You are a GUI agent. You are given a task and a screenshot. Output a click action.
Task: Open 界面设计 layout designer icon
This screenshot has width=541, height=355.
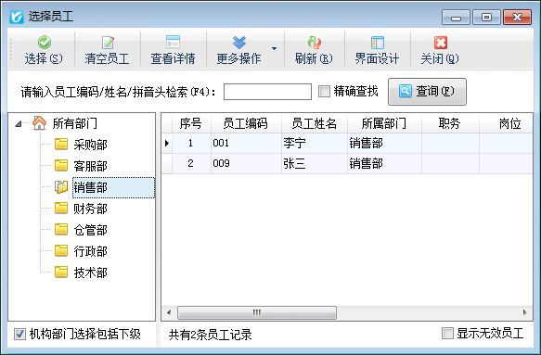[377, 43]
